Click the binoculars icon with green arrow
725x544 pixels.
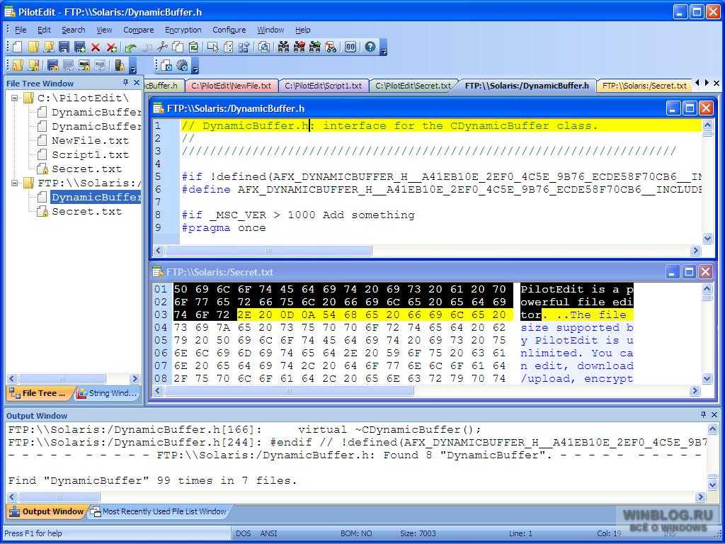click(315, 47)
